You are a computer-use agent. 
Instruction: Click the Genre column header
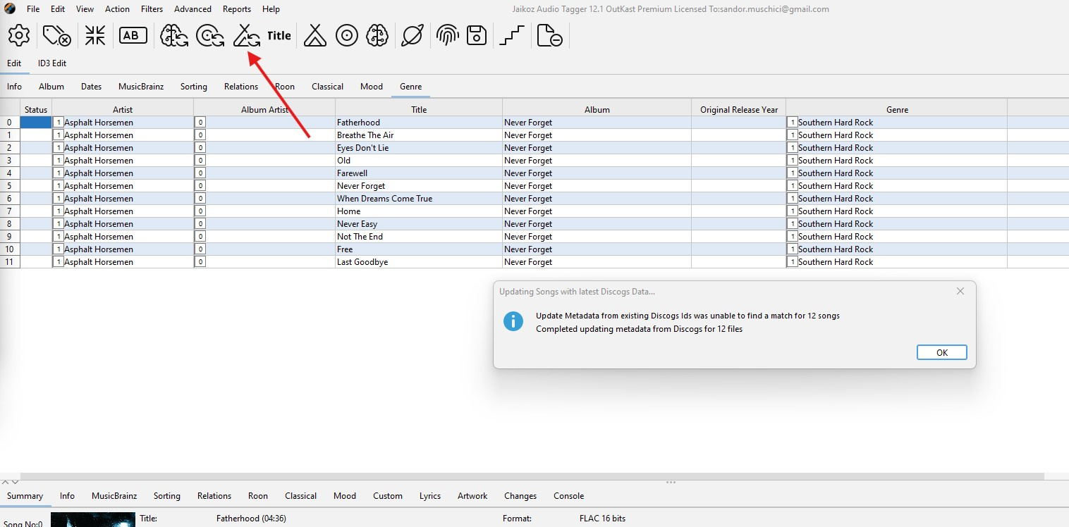click(897, 109)
